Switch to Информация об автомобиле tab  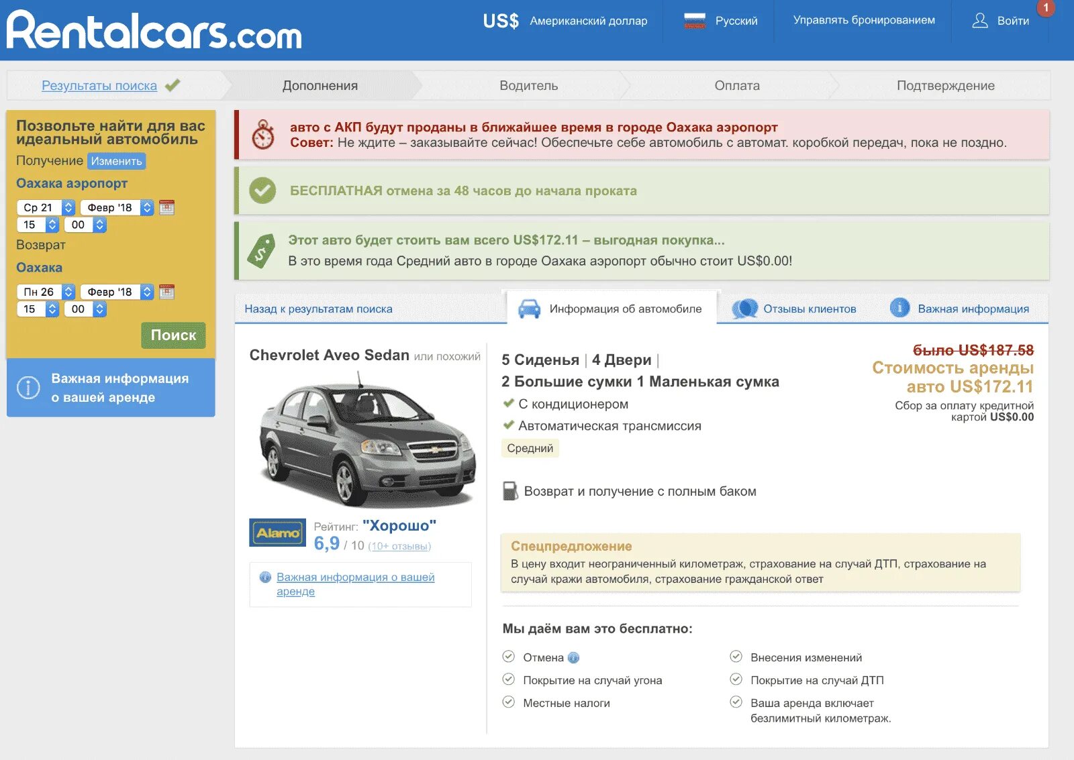click(x=612, y=309)
